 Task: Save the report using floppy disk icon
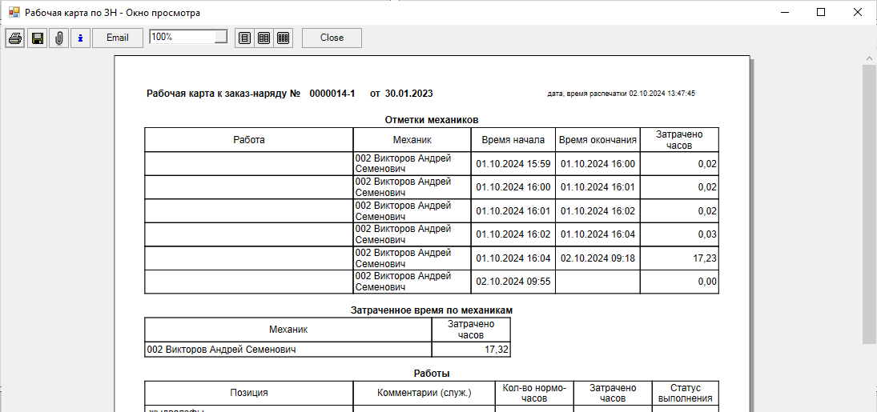point(37,38)
